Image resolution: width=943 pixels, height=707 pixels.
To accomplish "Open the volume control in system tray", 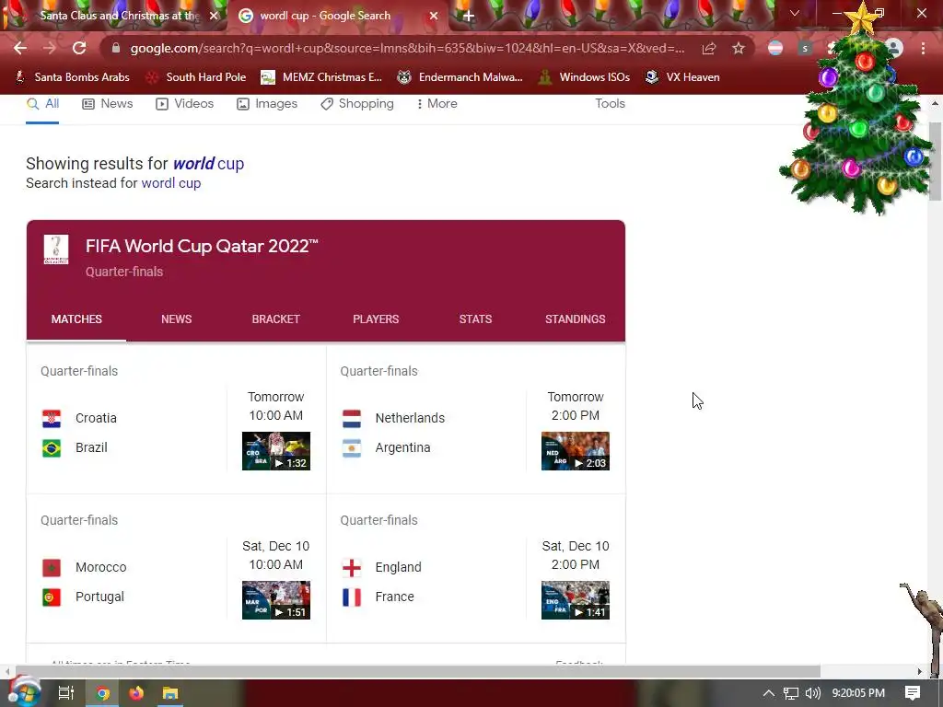I will (x=812, y=693).
